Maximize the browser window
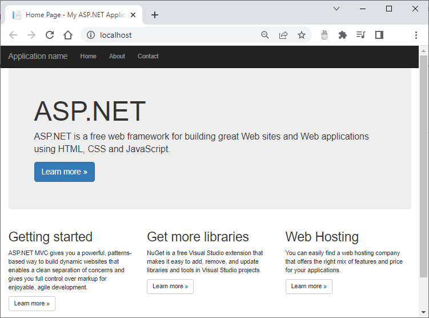 (389, 9)
